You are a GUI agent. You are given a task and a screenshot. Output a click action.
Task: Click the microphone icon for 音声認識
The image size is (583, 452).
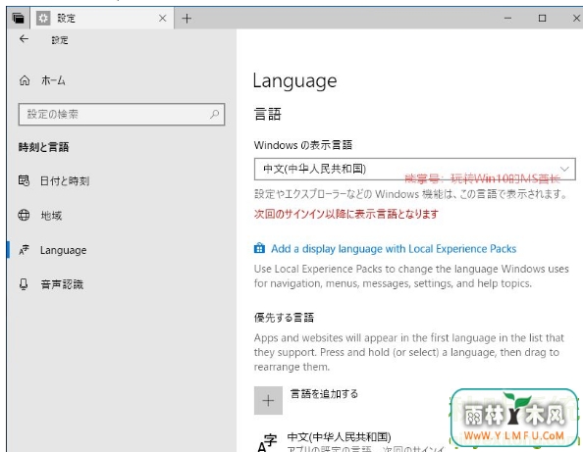pos(24,284)
